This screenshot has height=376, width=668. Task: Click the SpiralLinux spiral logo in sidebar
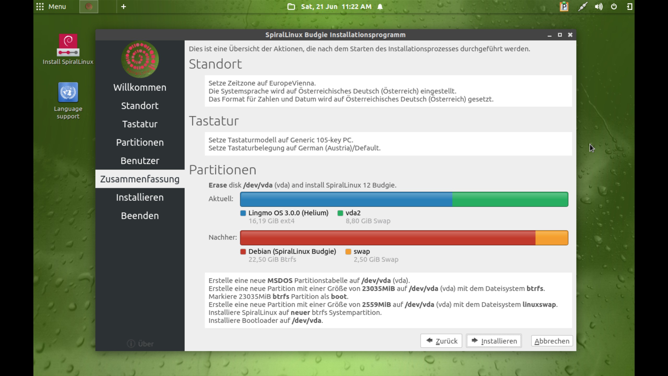(140, 59)
